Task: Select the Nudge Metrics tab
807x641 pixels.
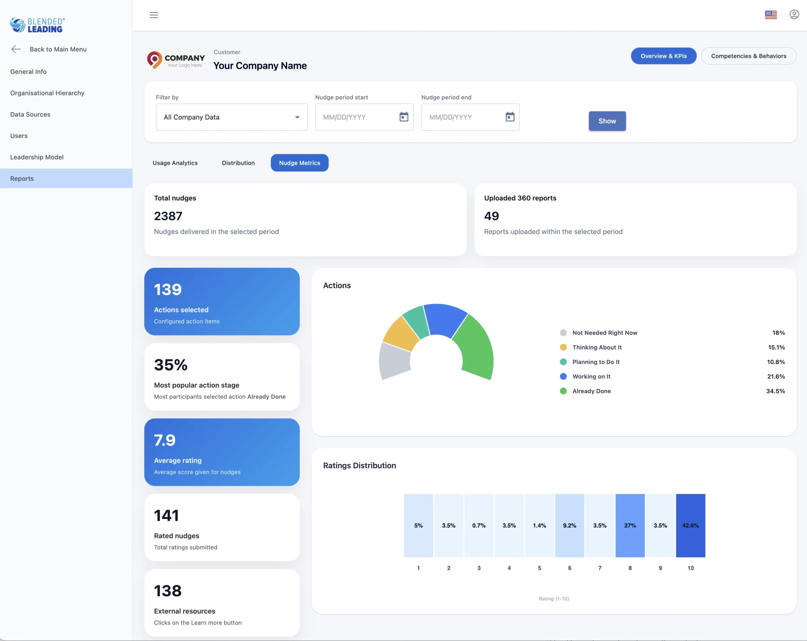Action: 299,163
